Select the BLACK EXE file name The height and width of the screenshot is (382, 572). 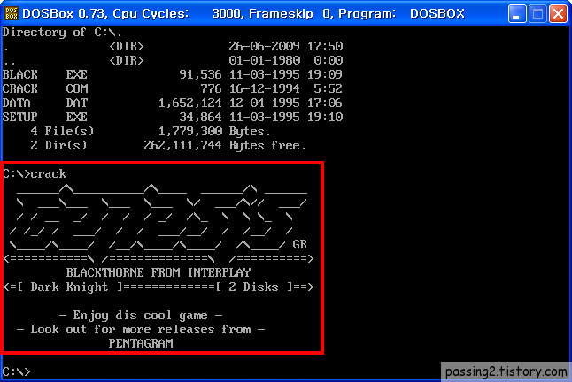point(45,74)
